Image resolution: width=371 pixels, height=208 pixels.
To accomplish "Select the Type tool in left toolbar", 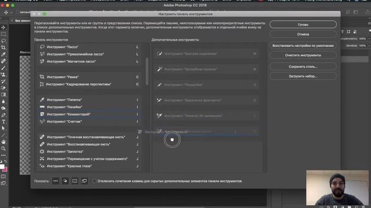I will coord(3,122).
